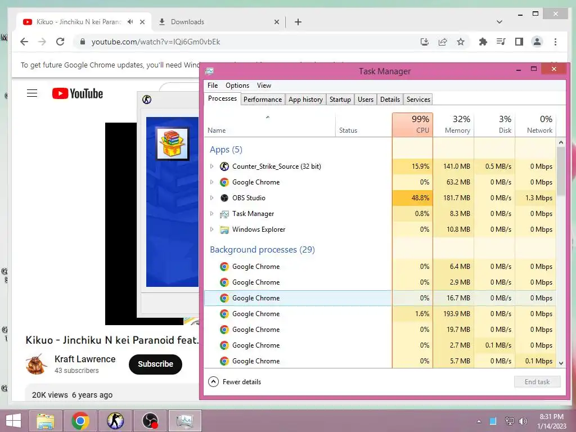Click Kraft Lawrence channel name
This screenshot has height=432, width=576.
(x=85, y=359)
